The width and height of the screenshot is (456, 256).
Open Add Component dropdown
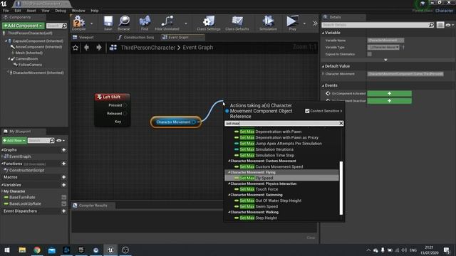tap(24, 26)
